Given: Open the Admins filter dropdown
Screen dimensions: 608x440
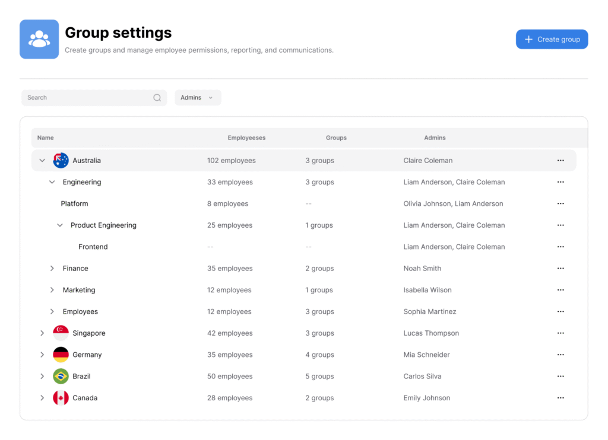Looking at the screenshot, I should coord(198,98).
